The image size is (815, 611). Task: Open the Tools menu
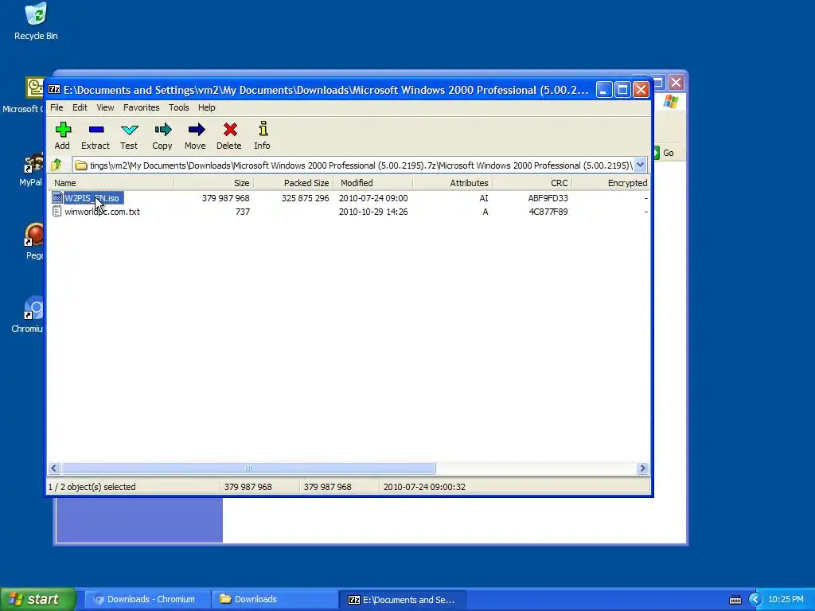179,107
